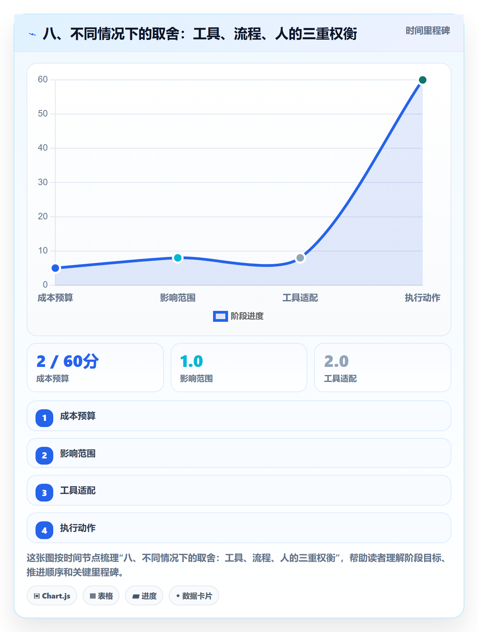Select the 影响范围 cyan data point

pyautogui.click(x=178, y=258)
